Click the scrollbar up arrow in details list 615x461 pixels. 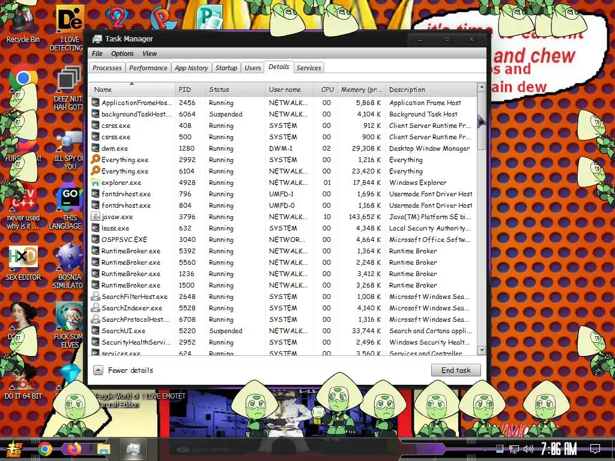482,87
